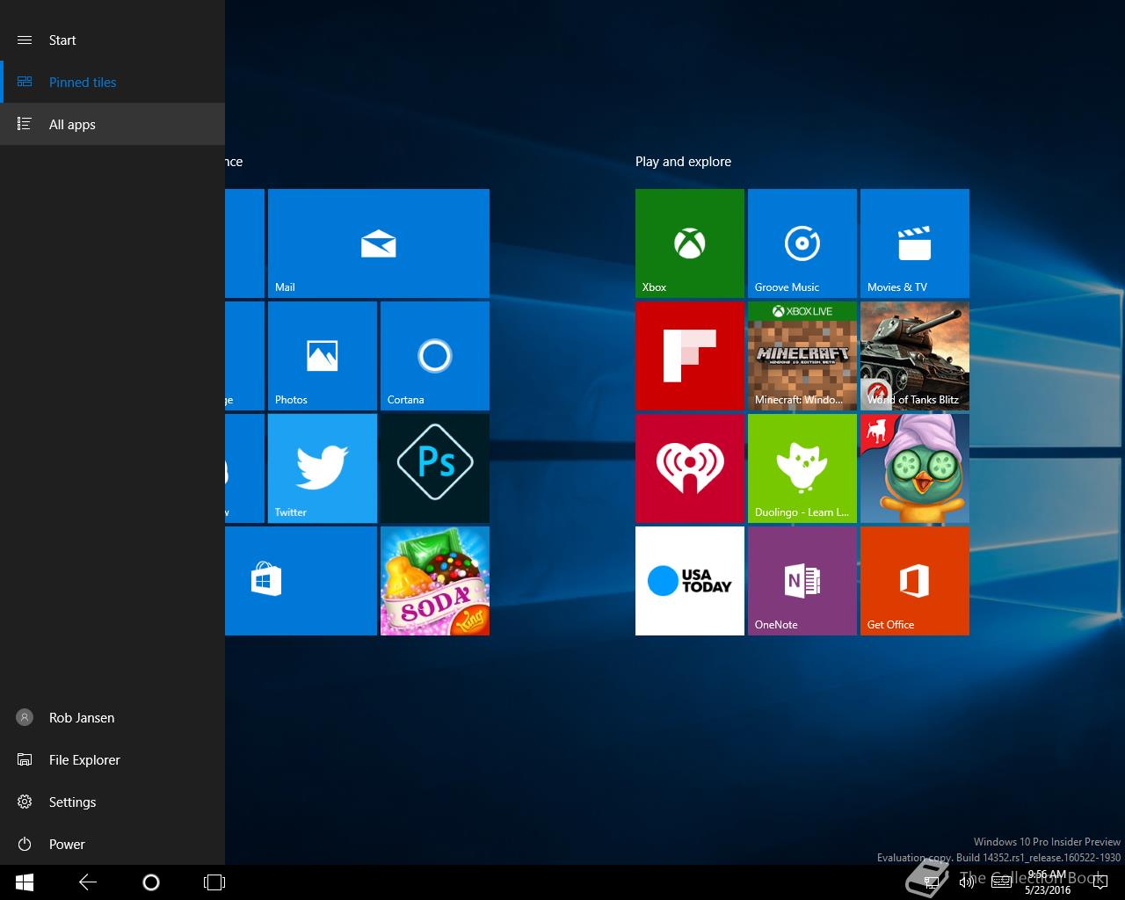Open the Xbox tile
Viewport: 1125px width, 900px height.
(x=689, y=243)
